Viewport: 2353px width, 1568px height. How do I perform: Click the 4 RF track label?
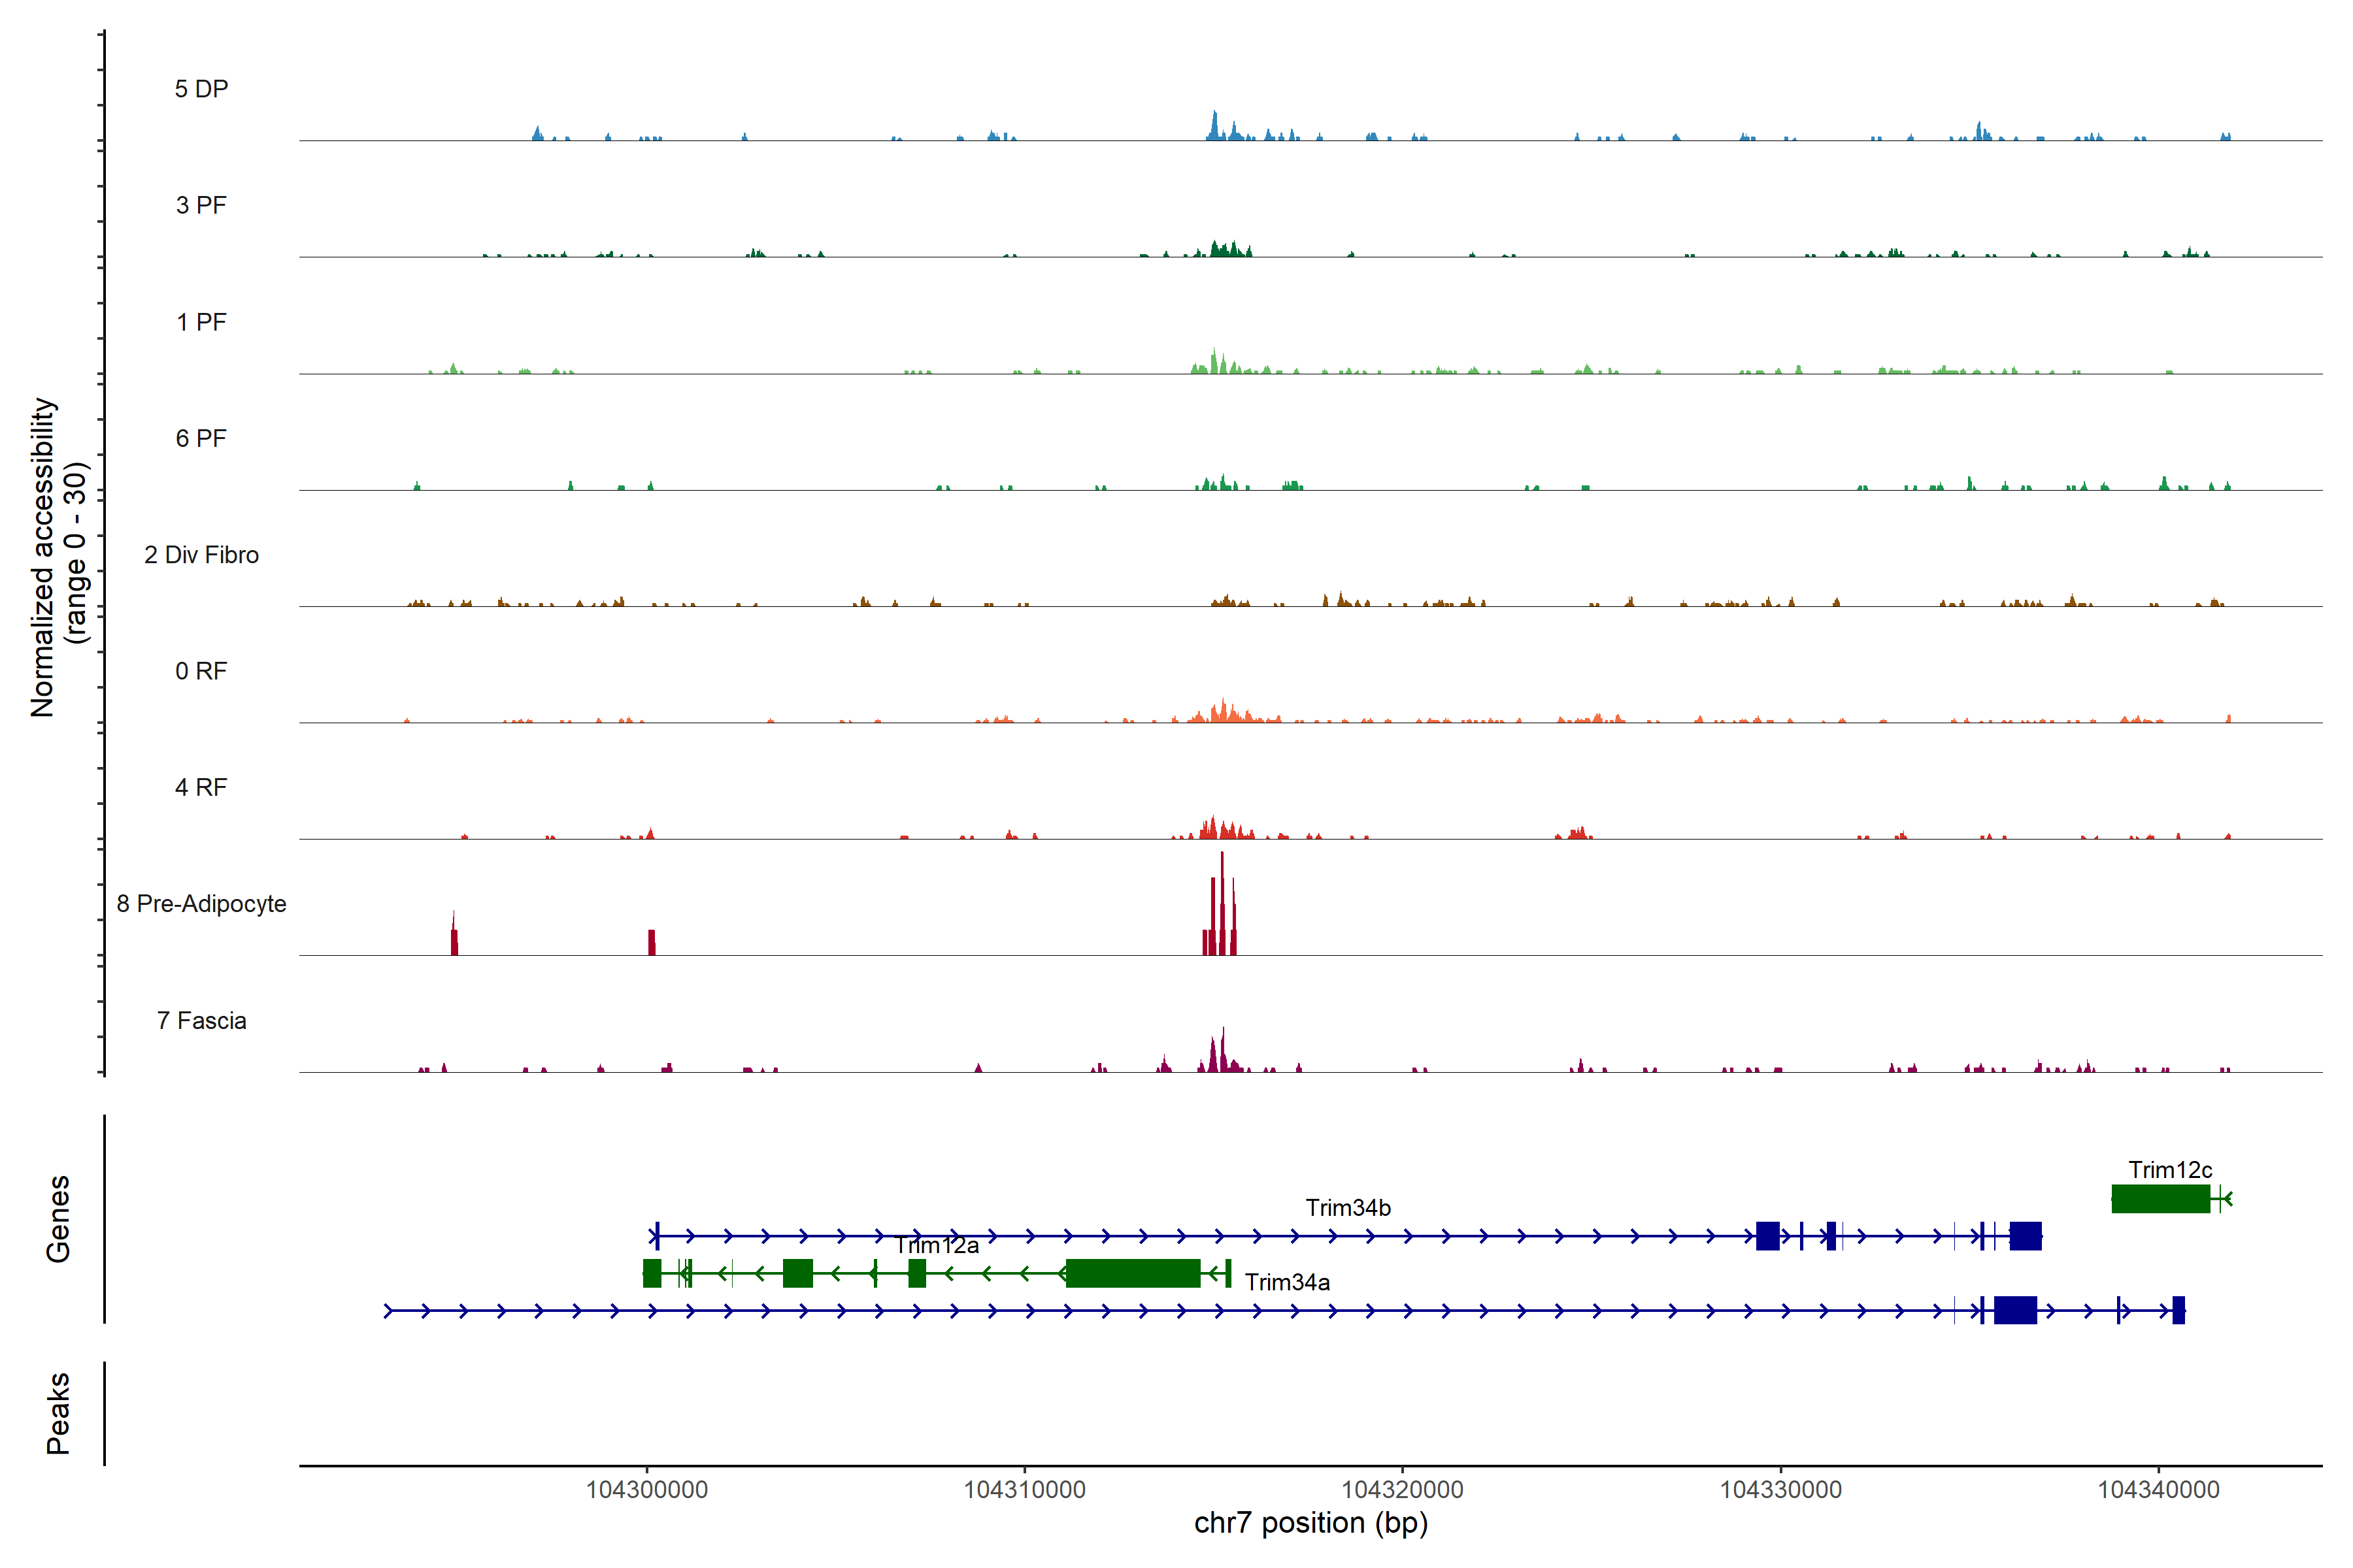pyautogui.click(x=201, y=787)
